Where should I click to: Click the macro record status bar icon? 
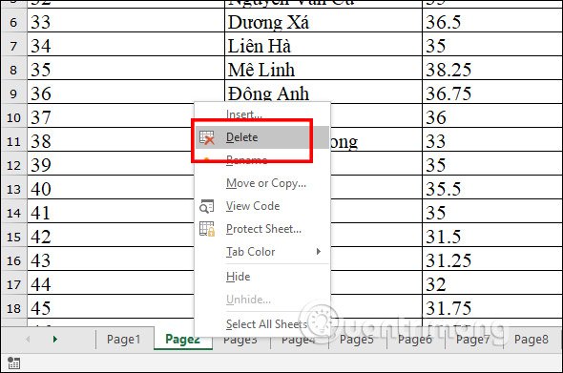point(13,363)
